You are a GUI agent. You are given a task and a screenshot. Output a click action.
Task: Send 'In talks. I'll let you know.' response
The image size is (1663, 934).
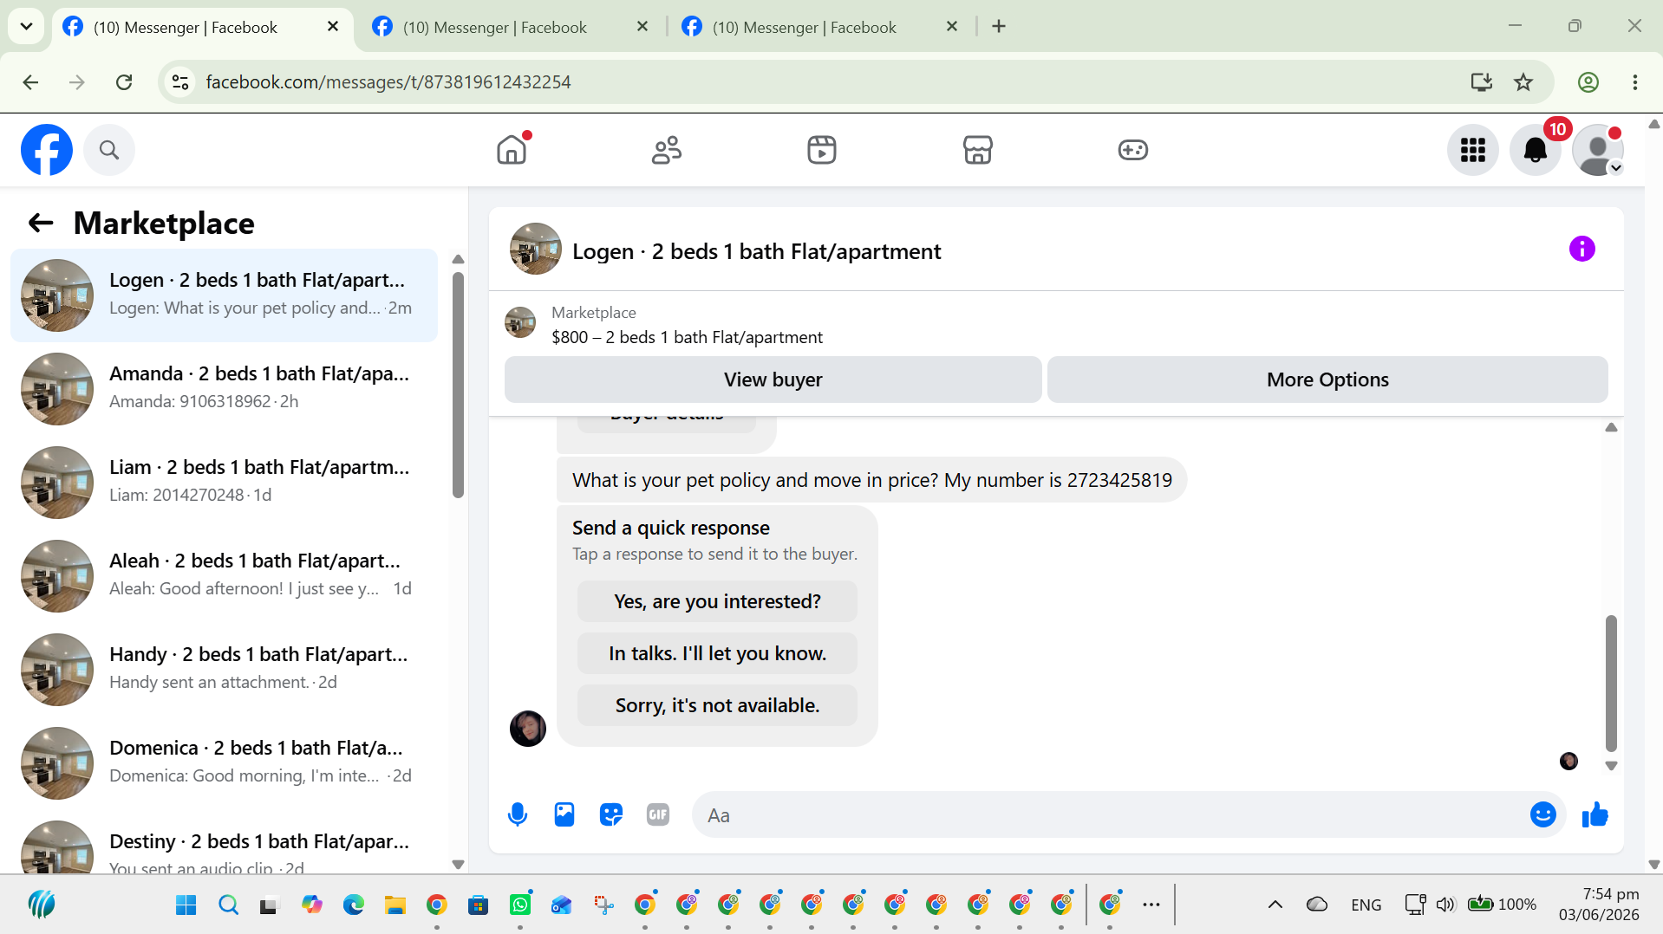point(717,653)
